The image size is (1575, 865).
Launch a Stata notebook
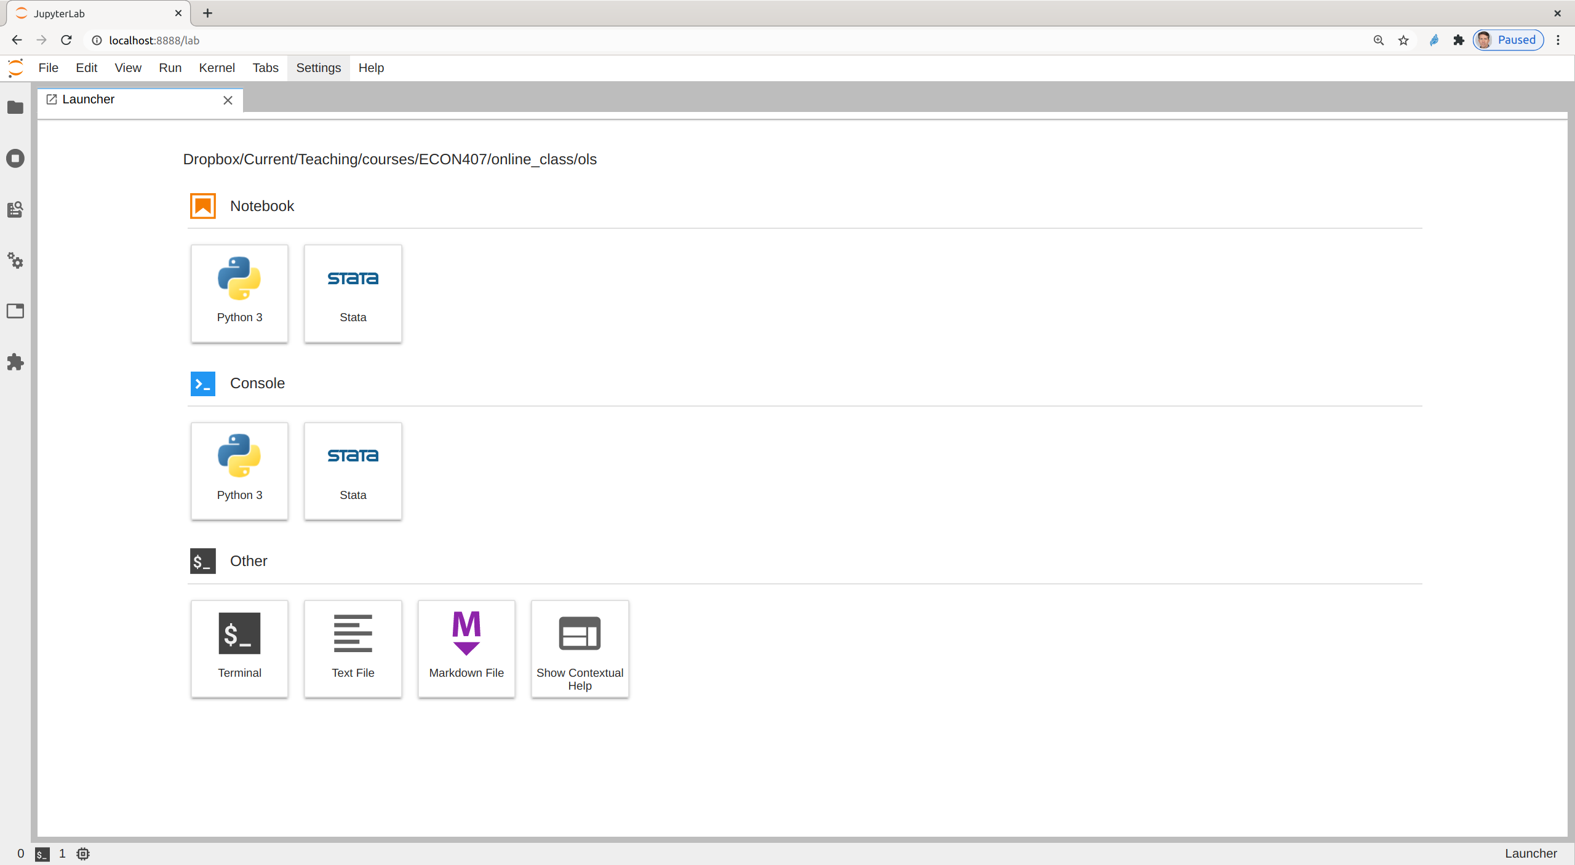point(353,293)
